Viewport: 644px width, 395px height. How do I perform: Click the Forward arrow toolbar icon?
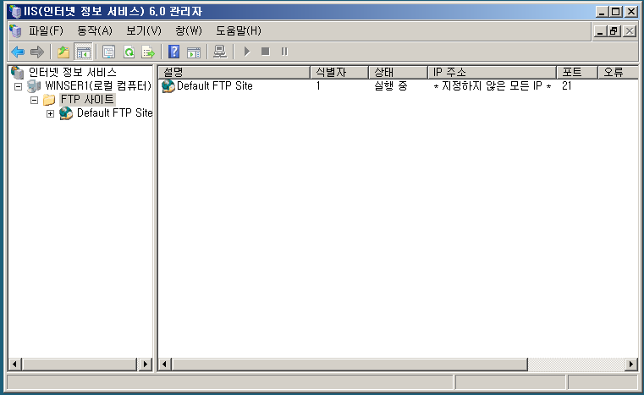37,52
